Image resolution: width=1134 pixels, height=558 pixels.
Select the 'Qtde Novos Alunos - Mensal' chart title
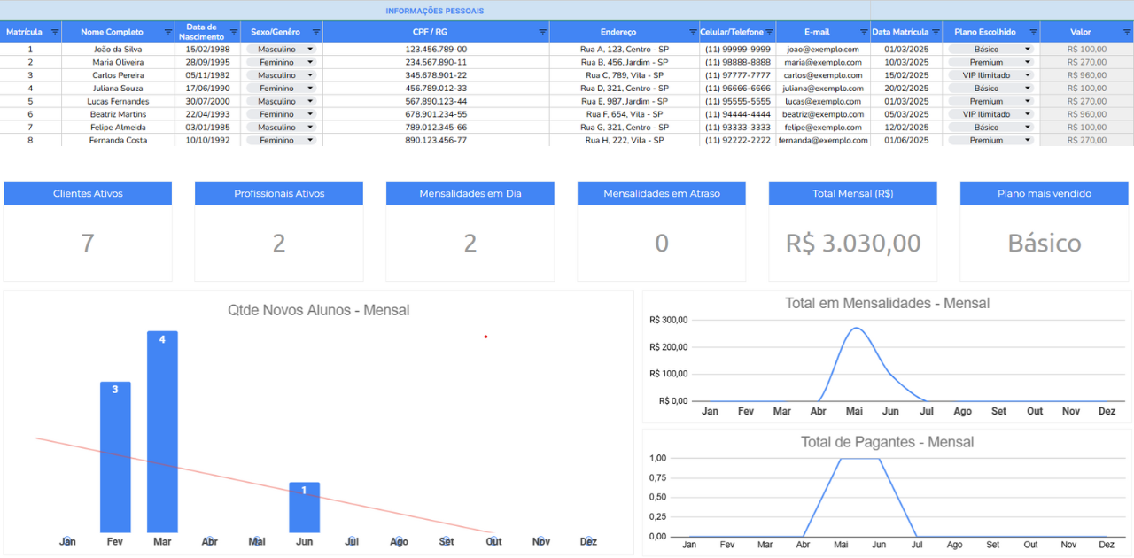pos(319,310)
